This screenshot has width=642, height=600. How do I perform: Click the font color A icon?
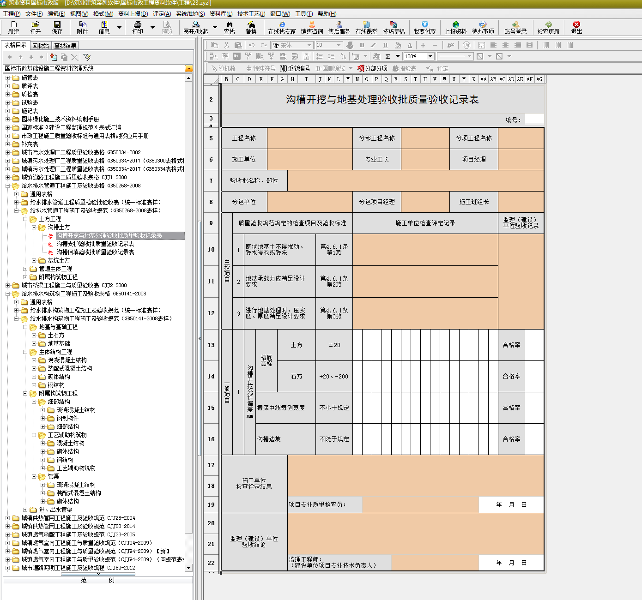click(x=410, y=45)
